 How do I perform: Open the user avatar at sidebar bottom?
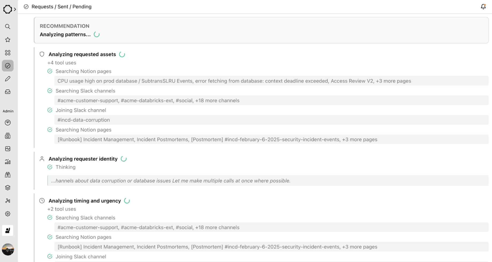coord(8,249)
